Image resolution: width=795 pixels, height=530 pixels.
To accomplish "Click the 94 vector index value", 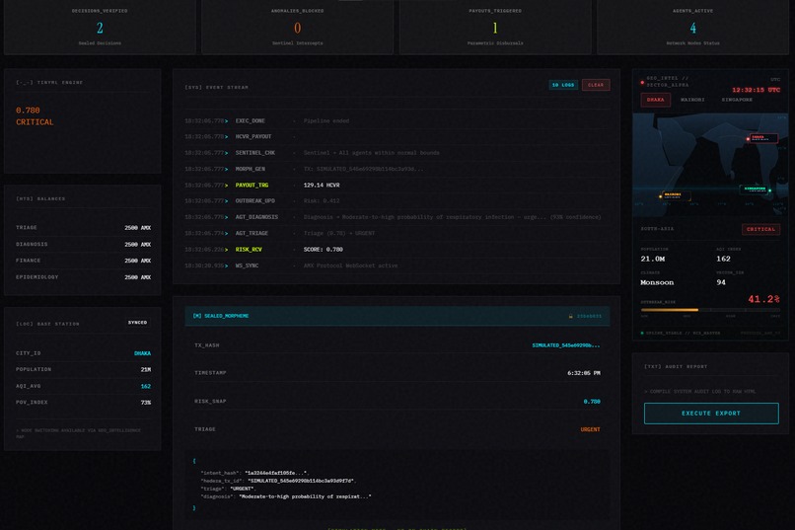I will 721,282.
